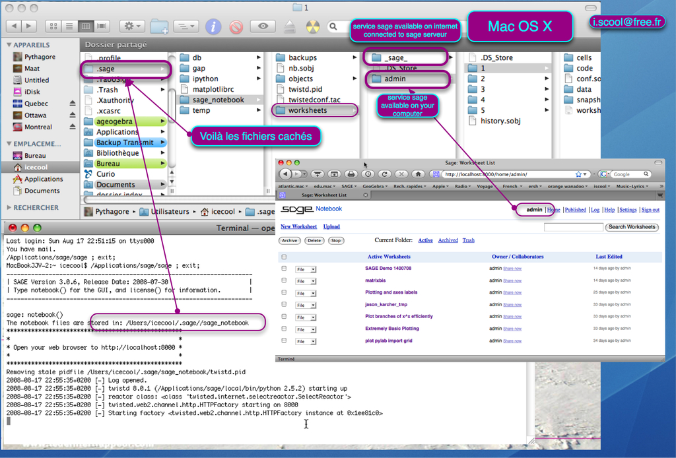Open the File dropdown for matrixbis

click(306, 281)
